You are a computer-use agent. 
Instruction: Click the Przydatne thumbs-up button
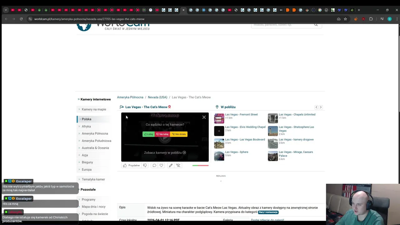(x=131, y=165)
